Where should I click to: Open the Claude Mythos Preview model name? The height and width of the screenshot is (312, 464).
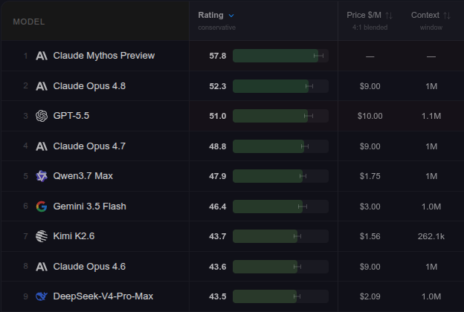(x=104, y=56)
